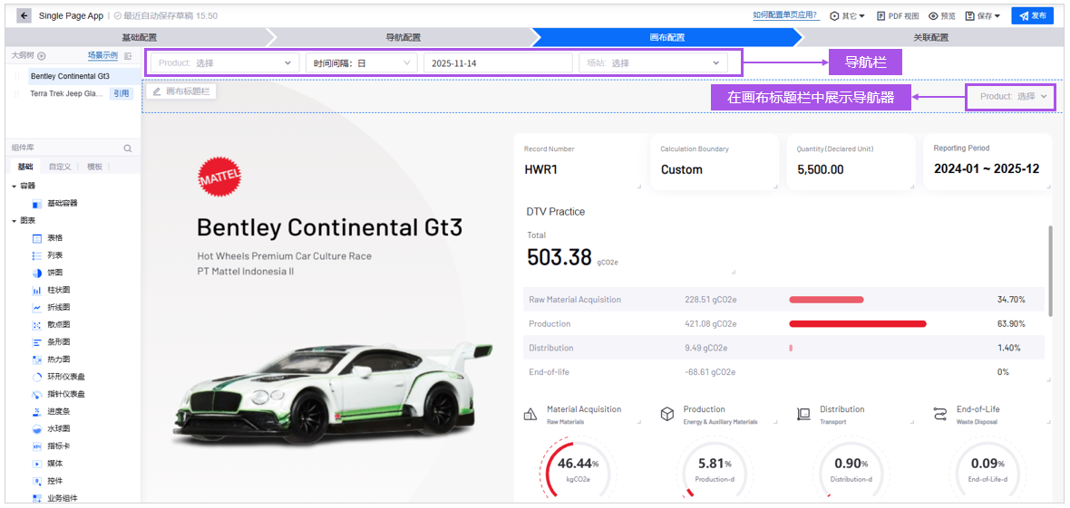The image size is (1070, 508).
Task: Choose the heatmap (热力图) component icon
Action: click(x=37, y=359)
